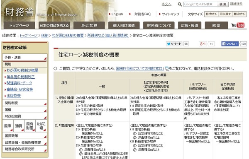The height and width of the screenshot is (159, 249).
Task: Click breadcrumb link トップページ
Action: (29, 36)
